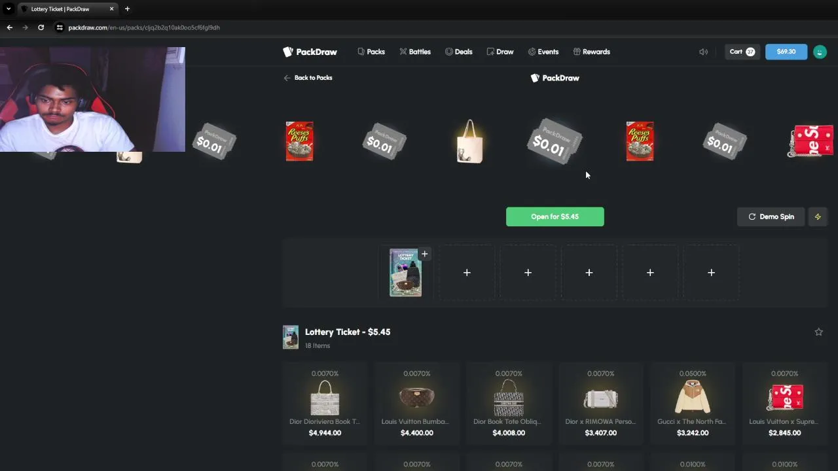Open a new browser tab

point(127,9)
